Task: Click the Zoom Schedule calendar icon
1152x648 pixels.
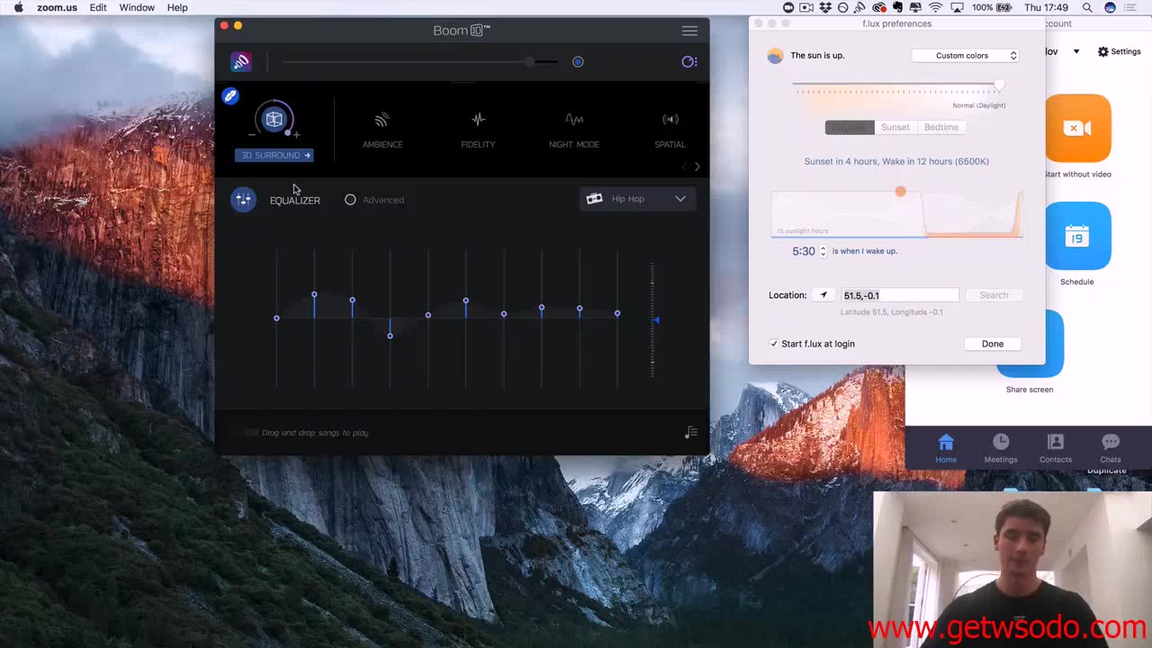Action: click(x=1077, y=236)
